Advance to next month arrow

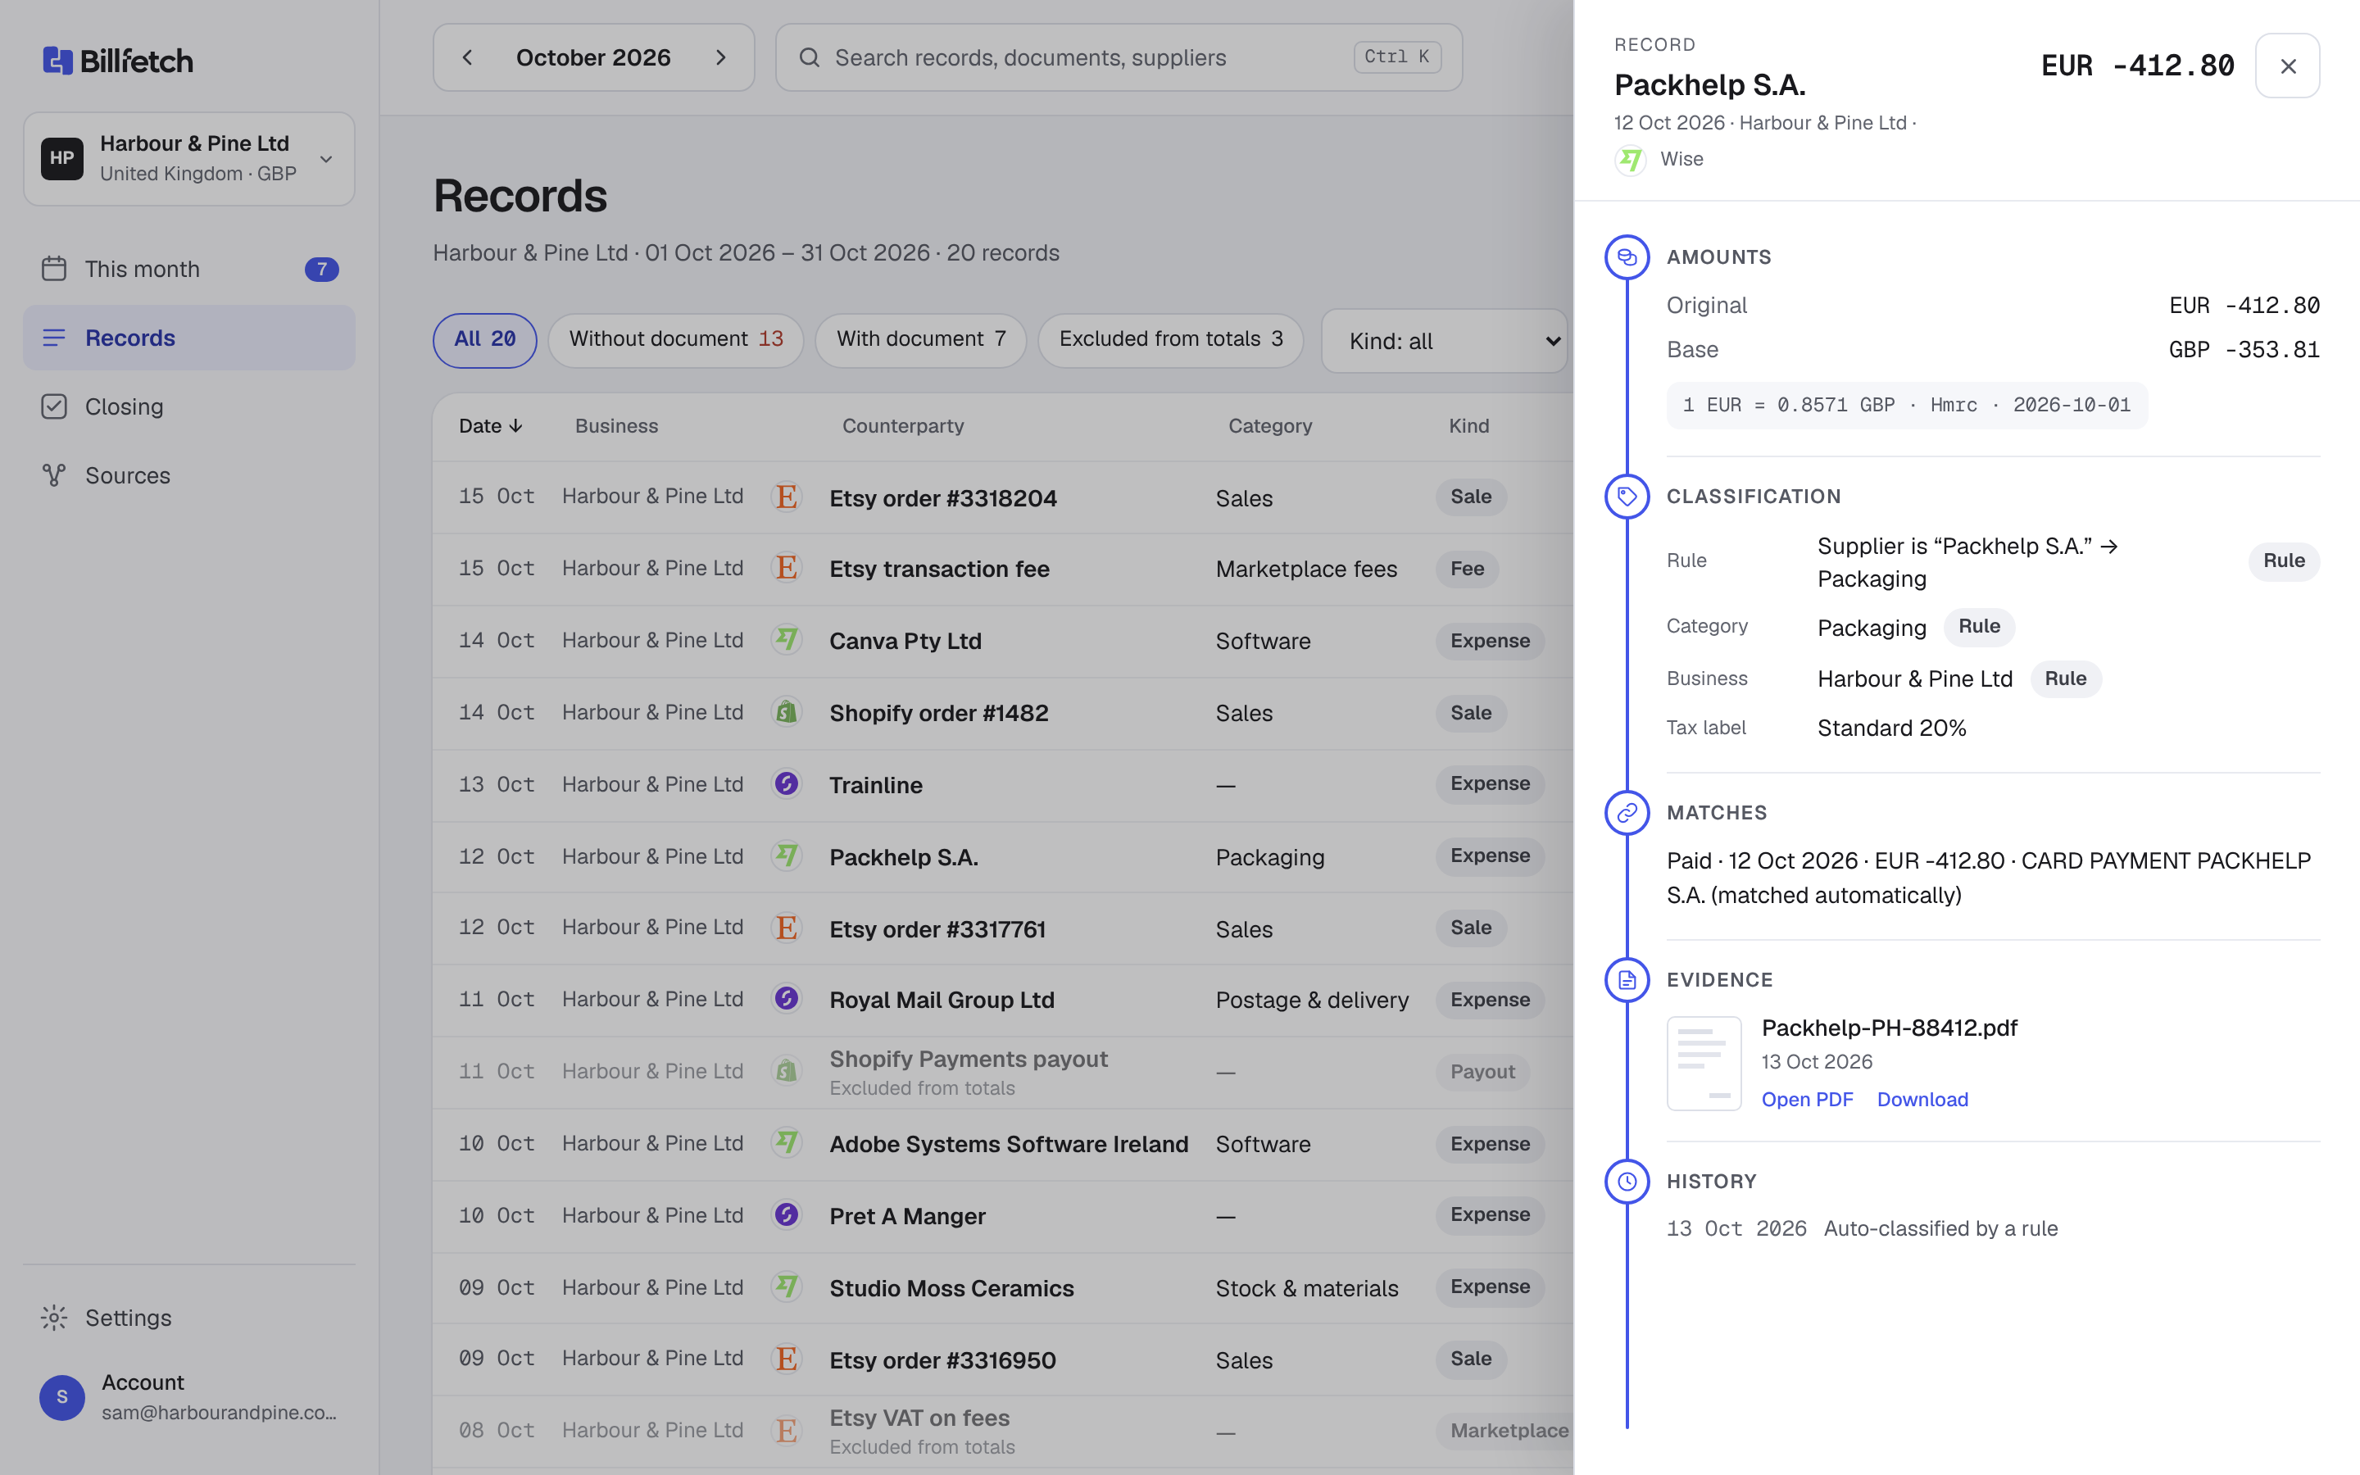pos(720,57)
